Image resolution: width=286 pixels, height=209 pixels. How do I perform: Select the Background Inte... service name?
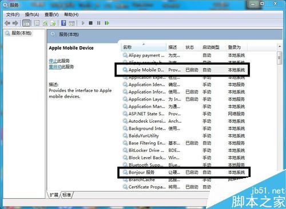[x=147, y=128]
